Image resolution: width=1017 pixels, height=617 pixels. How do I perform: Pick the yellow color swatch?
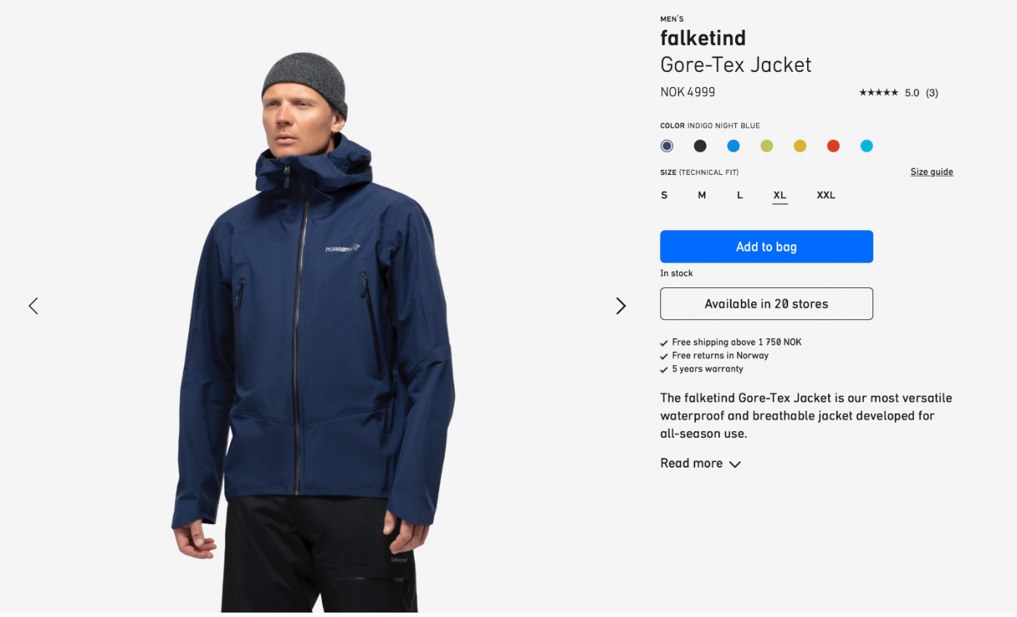click(x=800, y=146)
